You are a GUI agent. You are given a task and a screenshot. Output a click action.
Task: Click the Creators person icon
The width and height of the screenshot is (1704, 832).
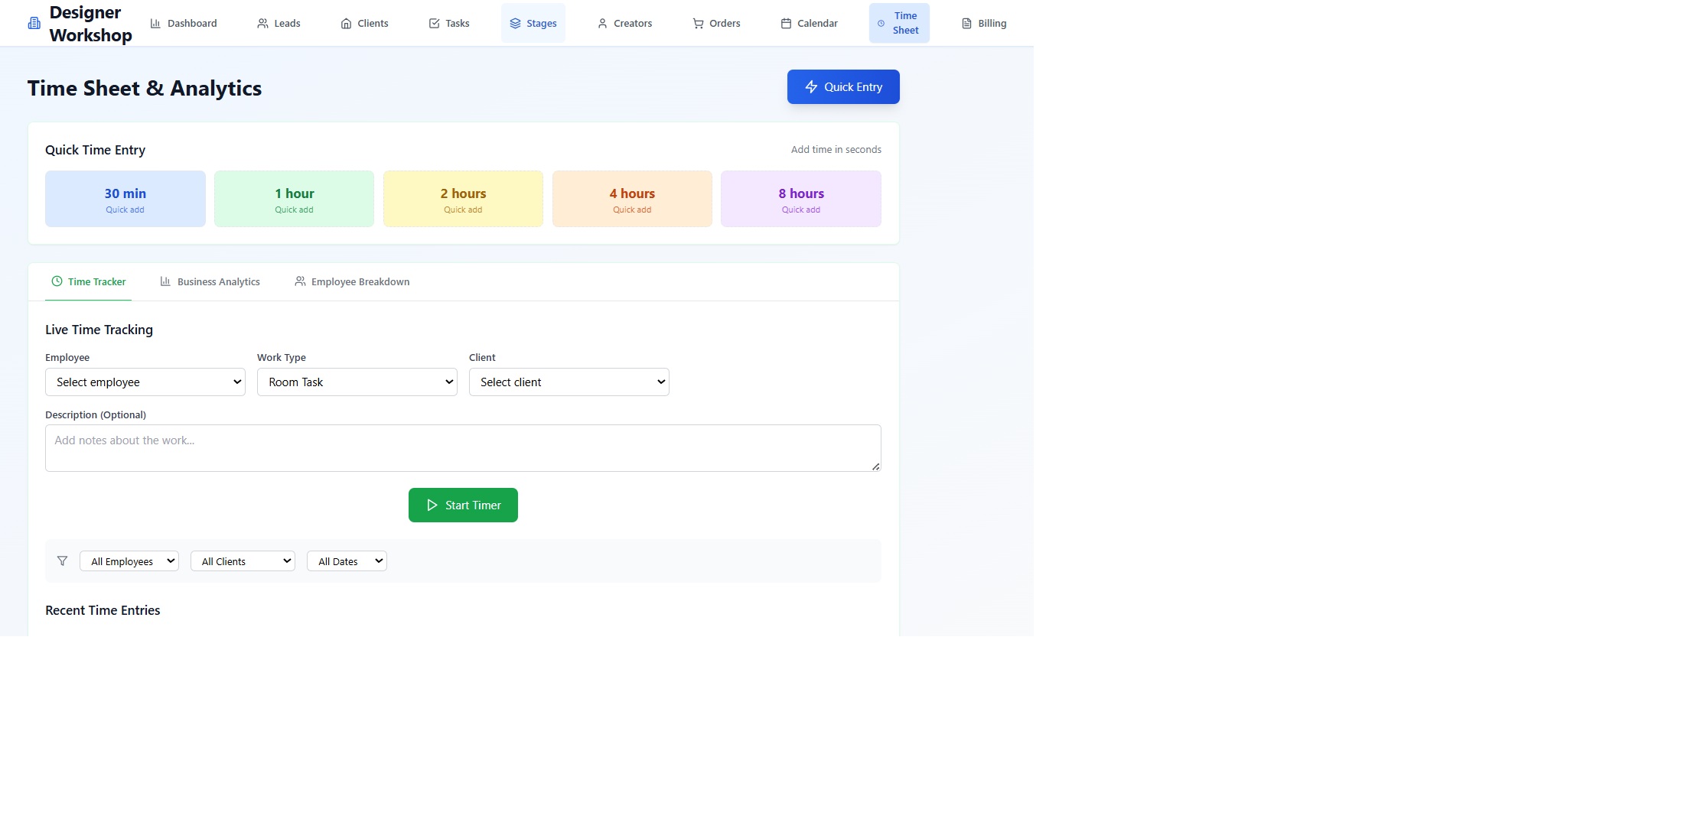[x=602, y=24]
